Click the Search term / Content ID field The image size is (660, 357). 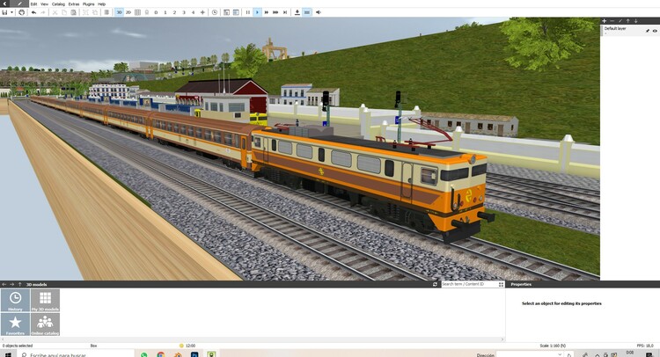click(x=469, y=285)
